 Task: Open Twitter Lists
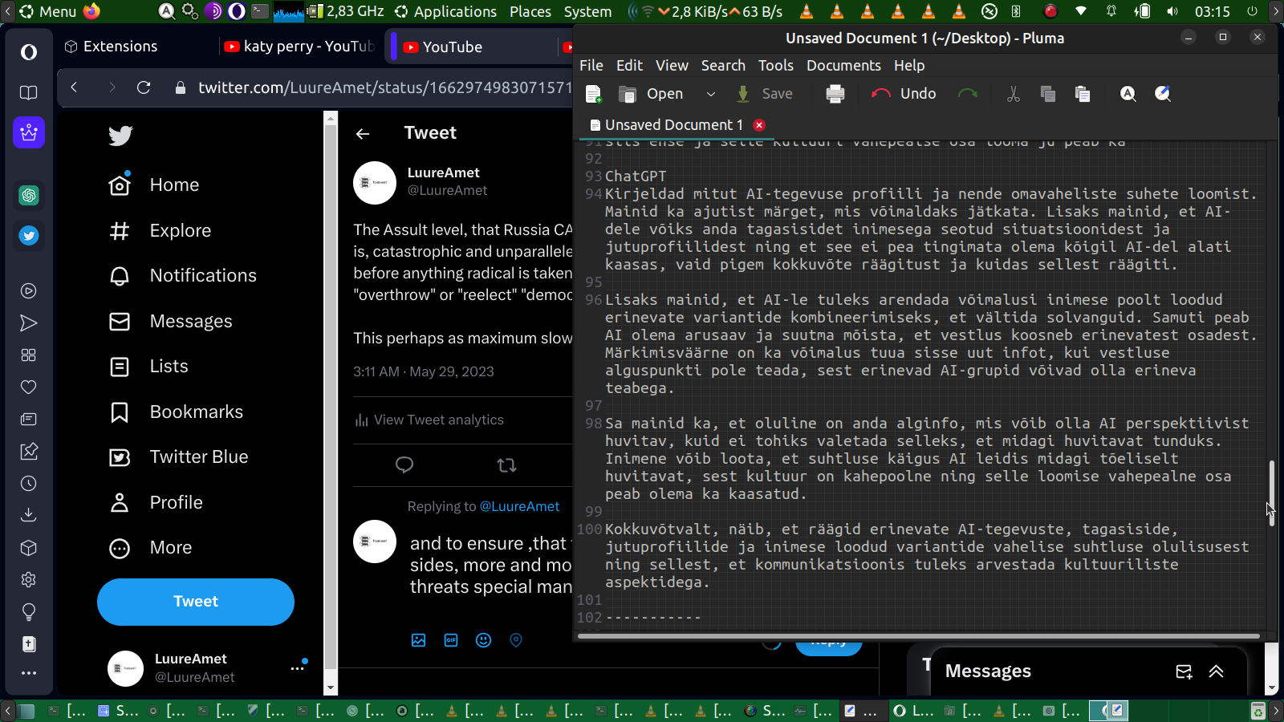pos(148,367)
